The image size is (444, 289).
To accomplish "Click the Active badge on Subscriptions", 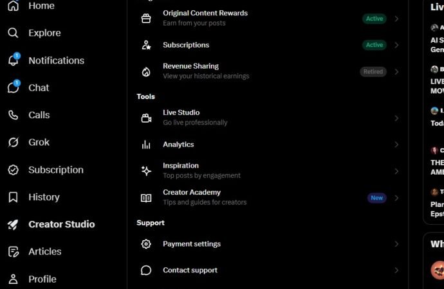I will point(375,45).
